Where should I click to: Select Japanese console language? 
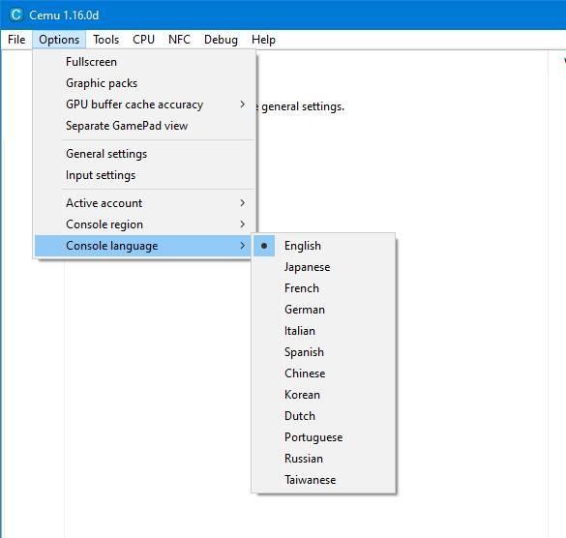coord(324,267)
